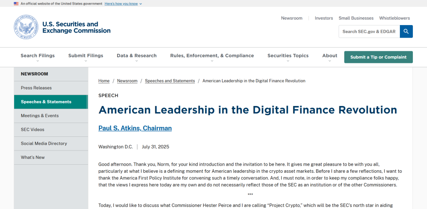
Task: Click Submit a Tip or Complaint button
Action: (x=378, y=57)
